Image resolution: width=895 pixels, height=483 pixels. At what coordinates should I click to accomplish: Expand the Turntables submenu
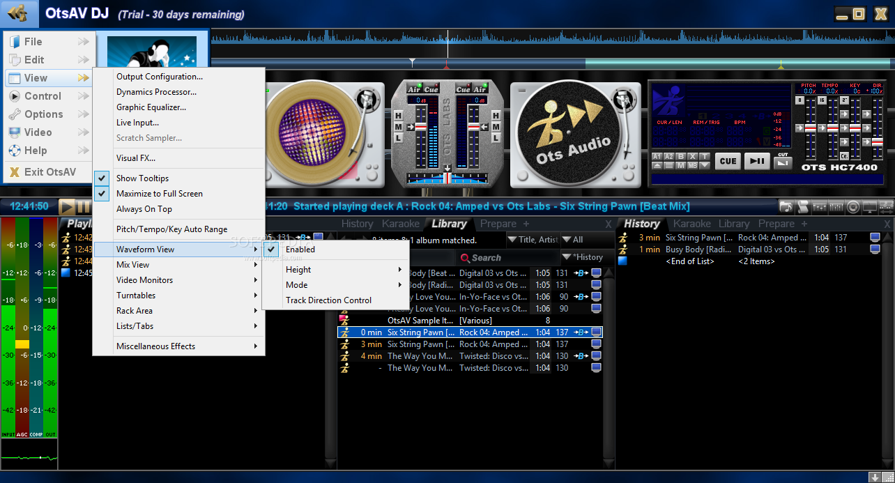tap(178, 296)
